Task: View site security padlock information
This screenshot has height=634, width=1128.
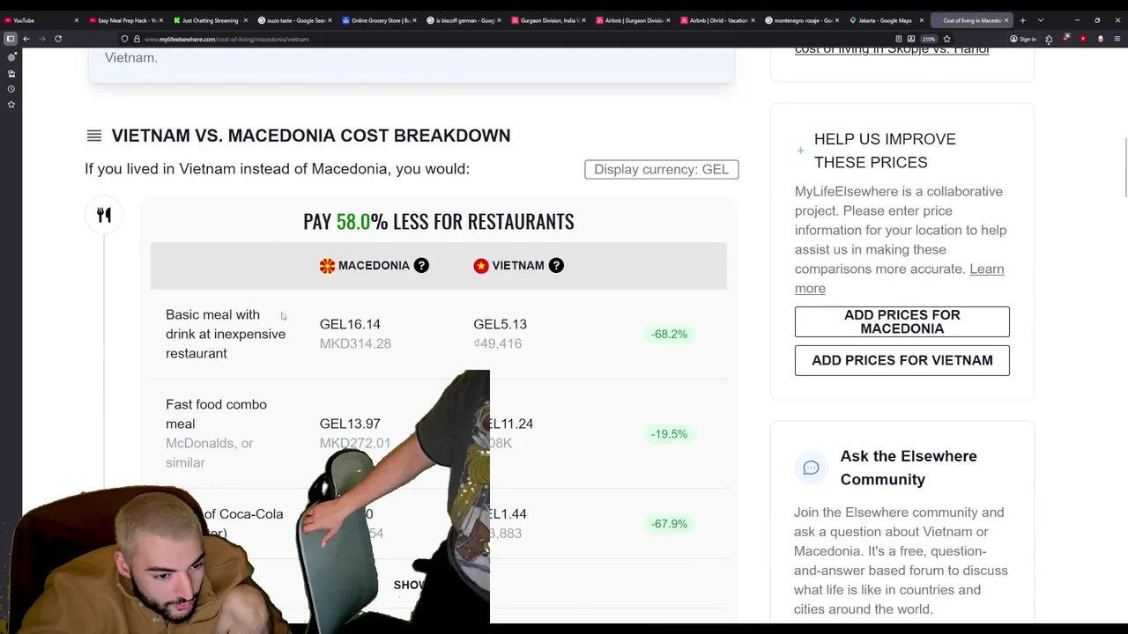Action: [x=137, y=39]
